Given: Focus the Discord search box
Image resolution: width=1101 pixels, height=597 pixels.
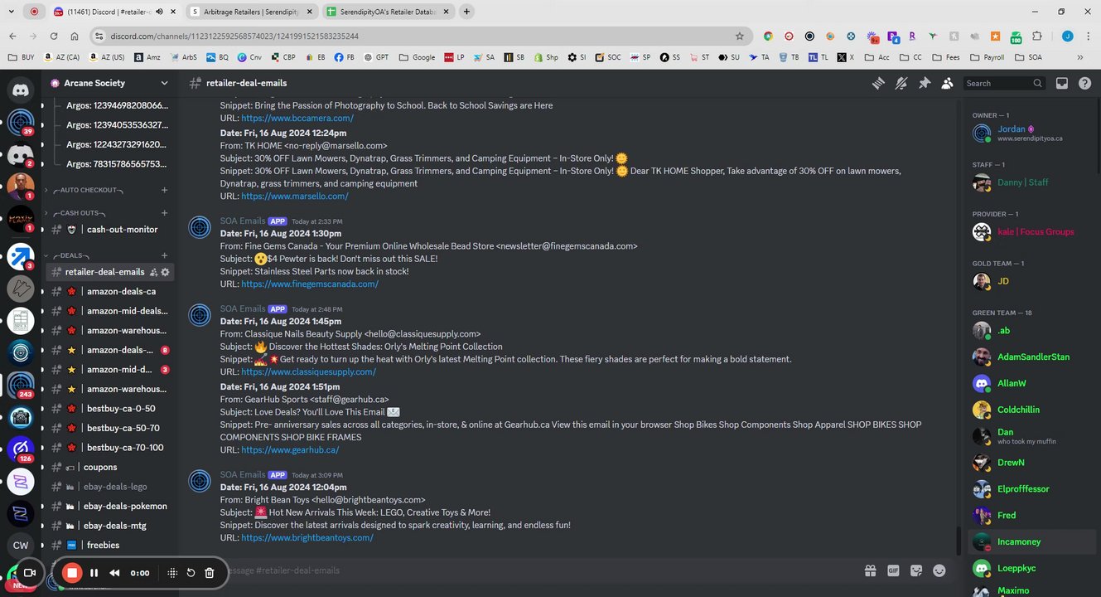Looking at the screenshot, I should pos(1004,83).
